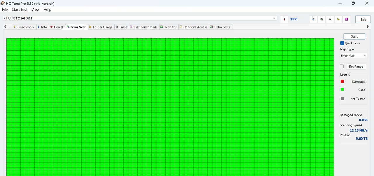Switch to the Health tab

[x=57, y=27]
